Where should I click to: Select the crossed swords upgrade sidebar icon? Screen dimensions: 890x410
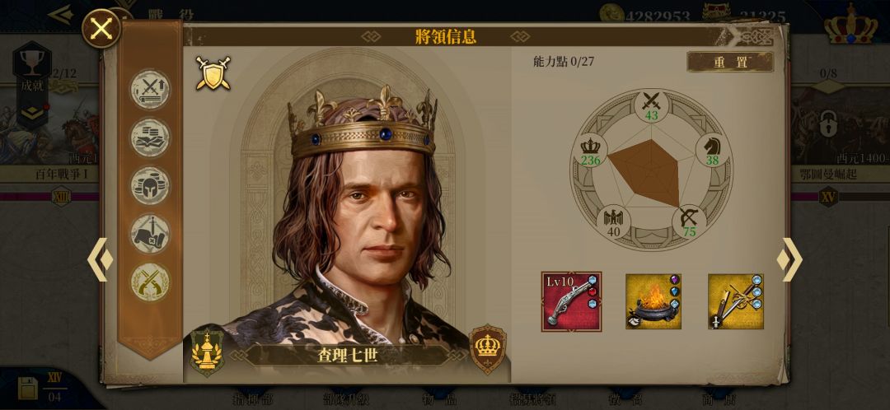151,89
